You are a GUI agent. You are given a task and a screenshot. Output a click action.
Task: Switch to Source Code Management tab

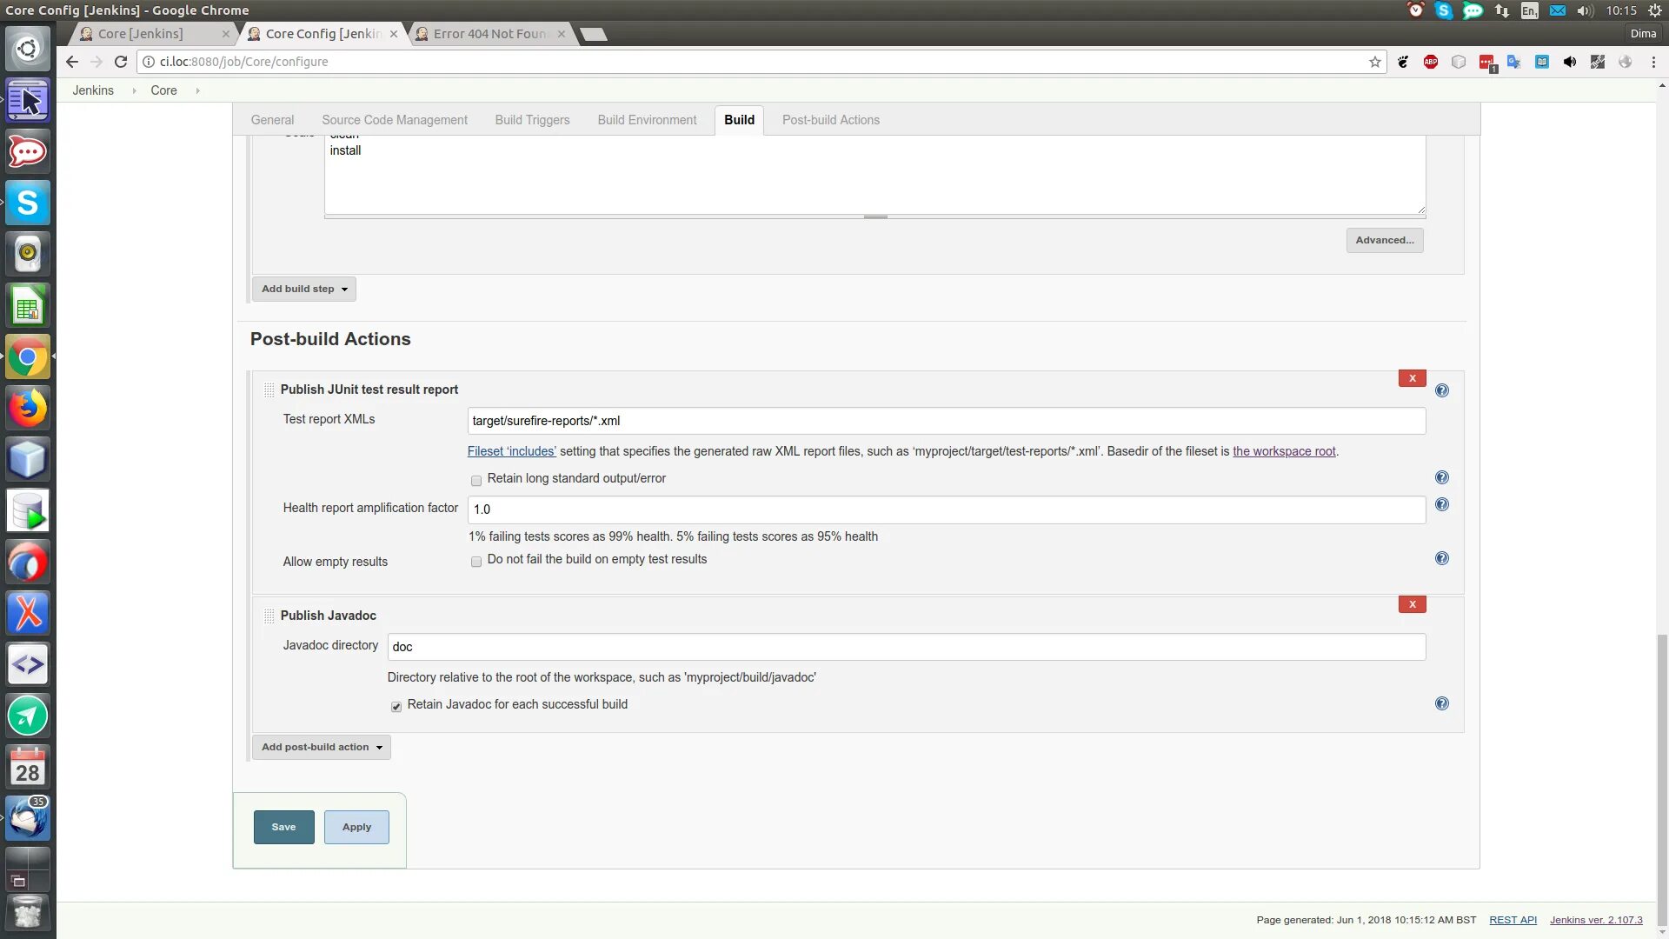click(x=394, y=120)
